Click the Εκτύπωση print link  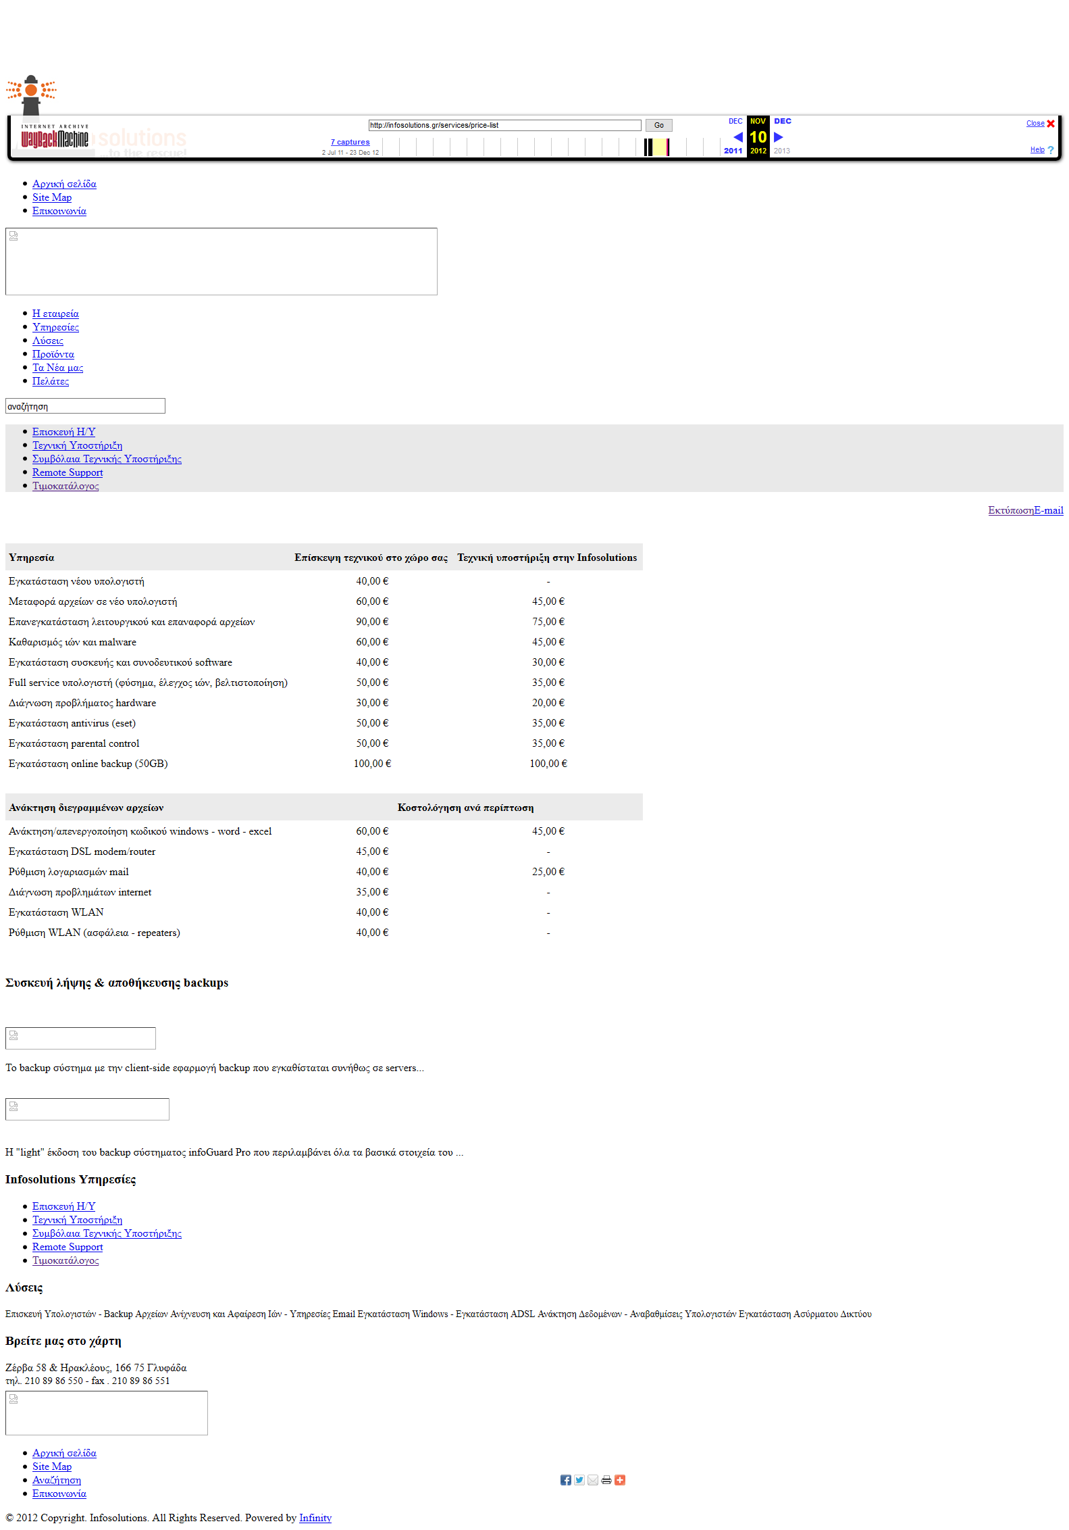coord(1010,510)
